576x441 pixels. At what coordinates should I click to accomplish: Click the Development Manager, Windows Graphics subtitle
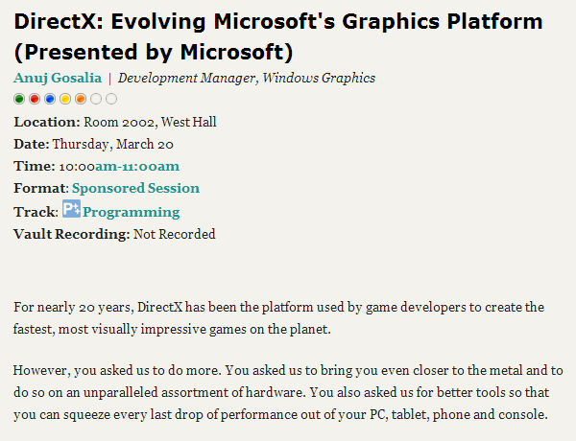coord(247,79)
